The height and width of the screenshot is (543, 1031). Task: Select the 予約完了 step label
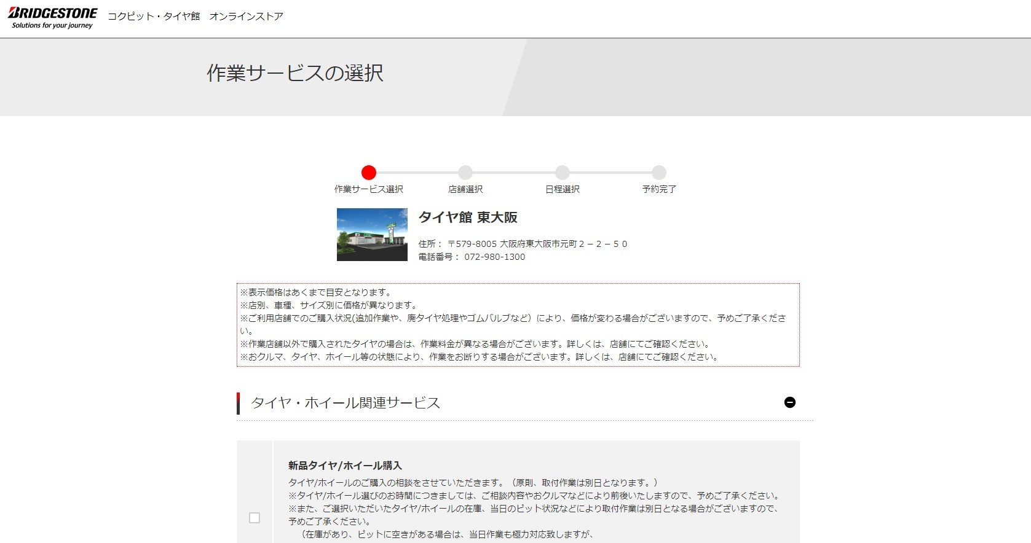pyautogui.click(x=659, y=189)
